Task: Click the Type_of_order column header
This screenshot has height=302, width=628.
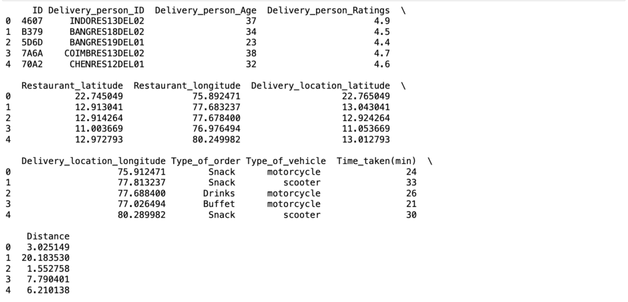Action: [206, 161]
